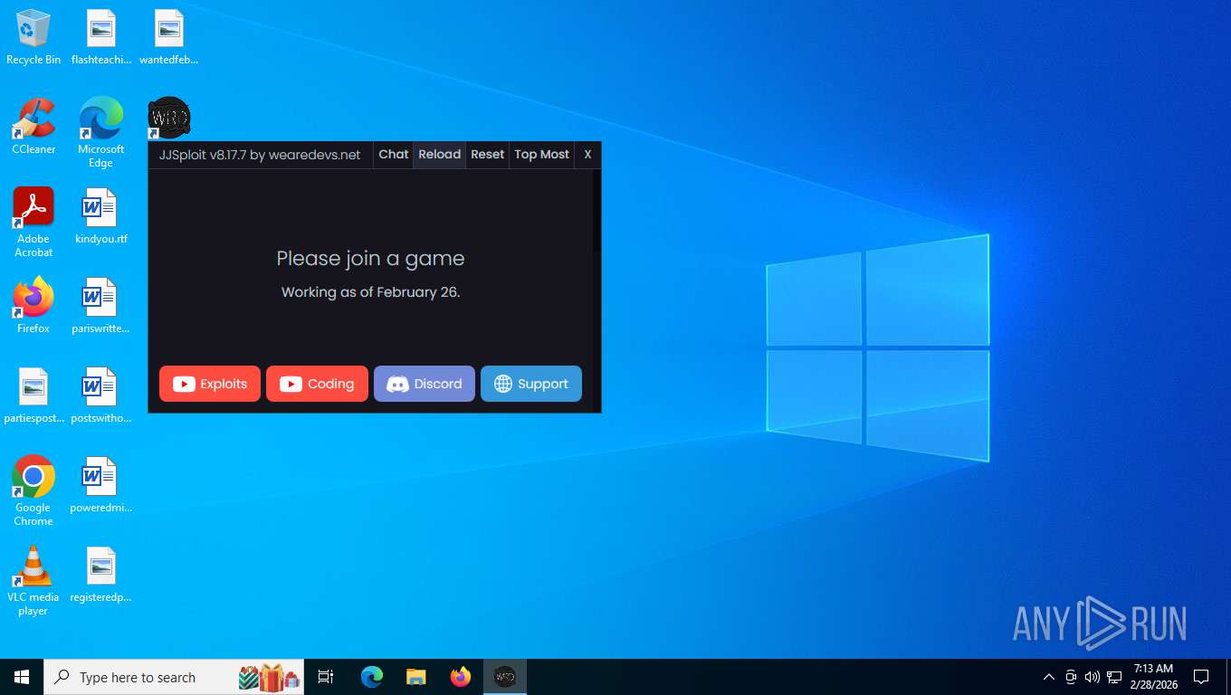Select the poweredmi document icon

(x=101, y=485)
